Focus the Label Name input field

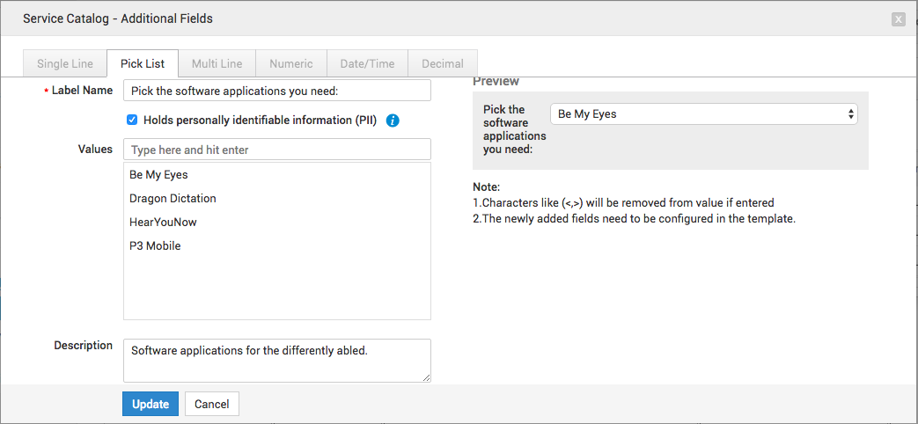(276, 91)
